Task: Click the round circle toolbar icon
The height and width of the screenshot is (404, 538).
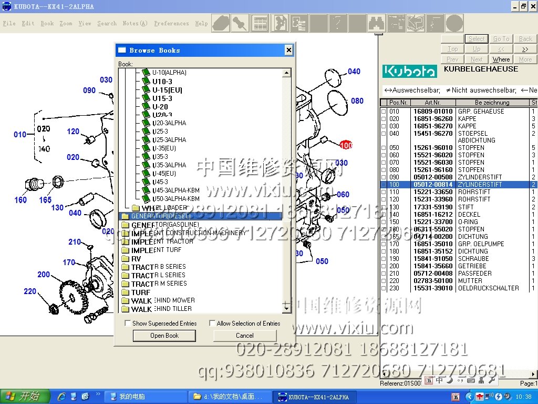Action: click(x=454, y=23)
